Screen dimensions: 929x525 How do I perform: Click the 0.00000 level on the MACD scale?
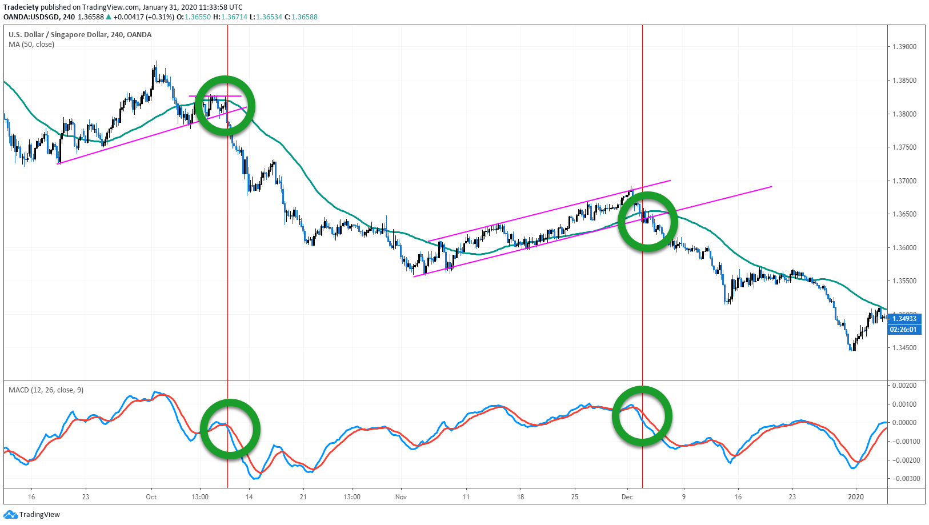tap(906, 423)
